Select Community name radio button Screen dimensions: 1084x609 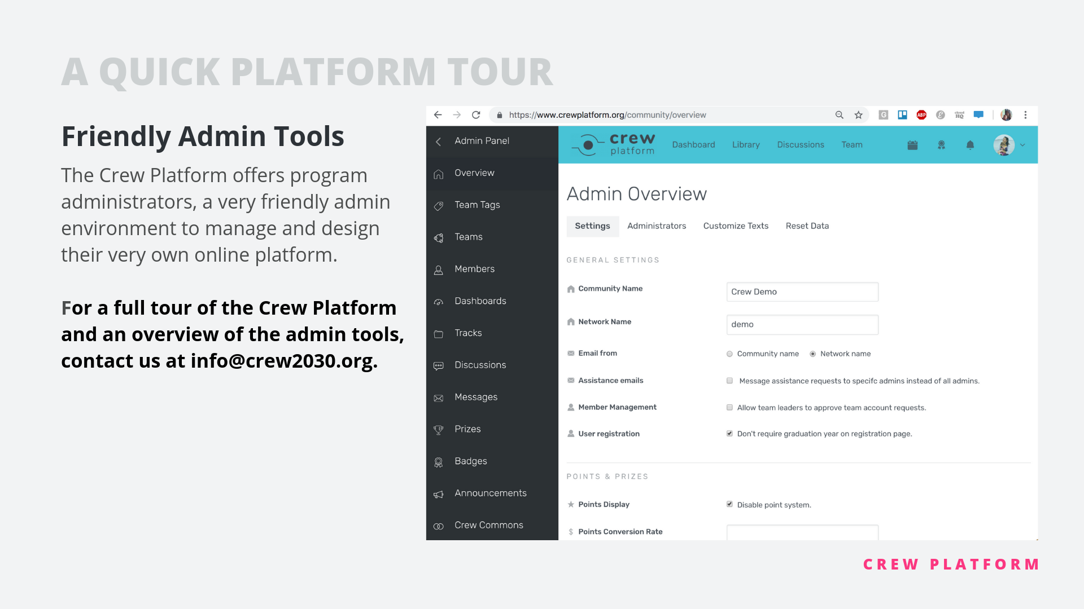pyautogui.click(x=729, y=354)
